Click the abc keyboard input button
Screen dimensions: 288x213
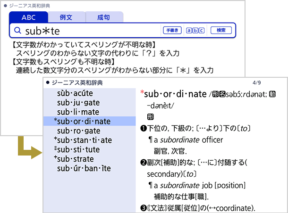point(195,31)
